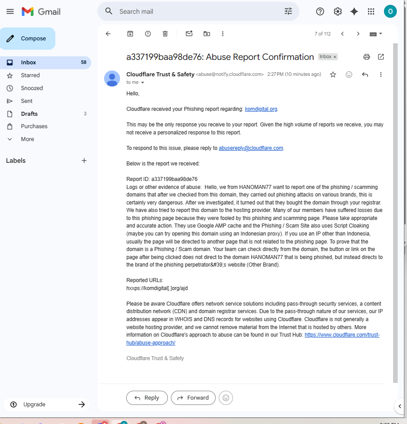This screenshot has height=424, width=407.
Task: Click the search magnifier icon
Action: [x=109, y=11]
